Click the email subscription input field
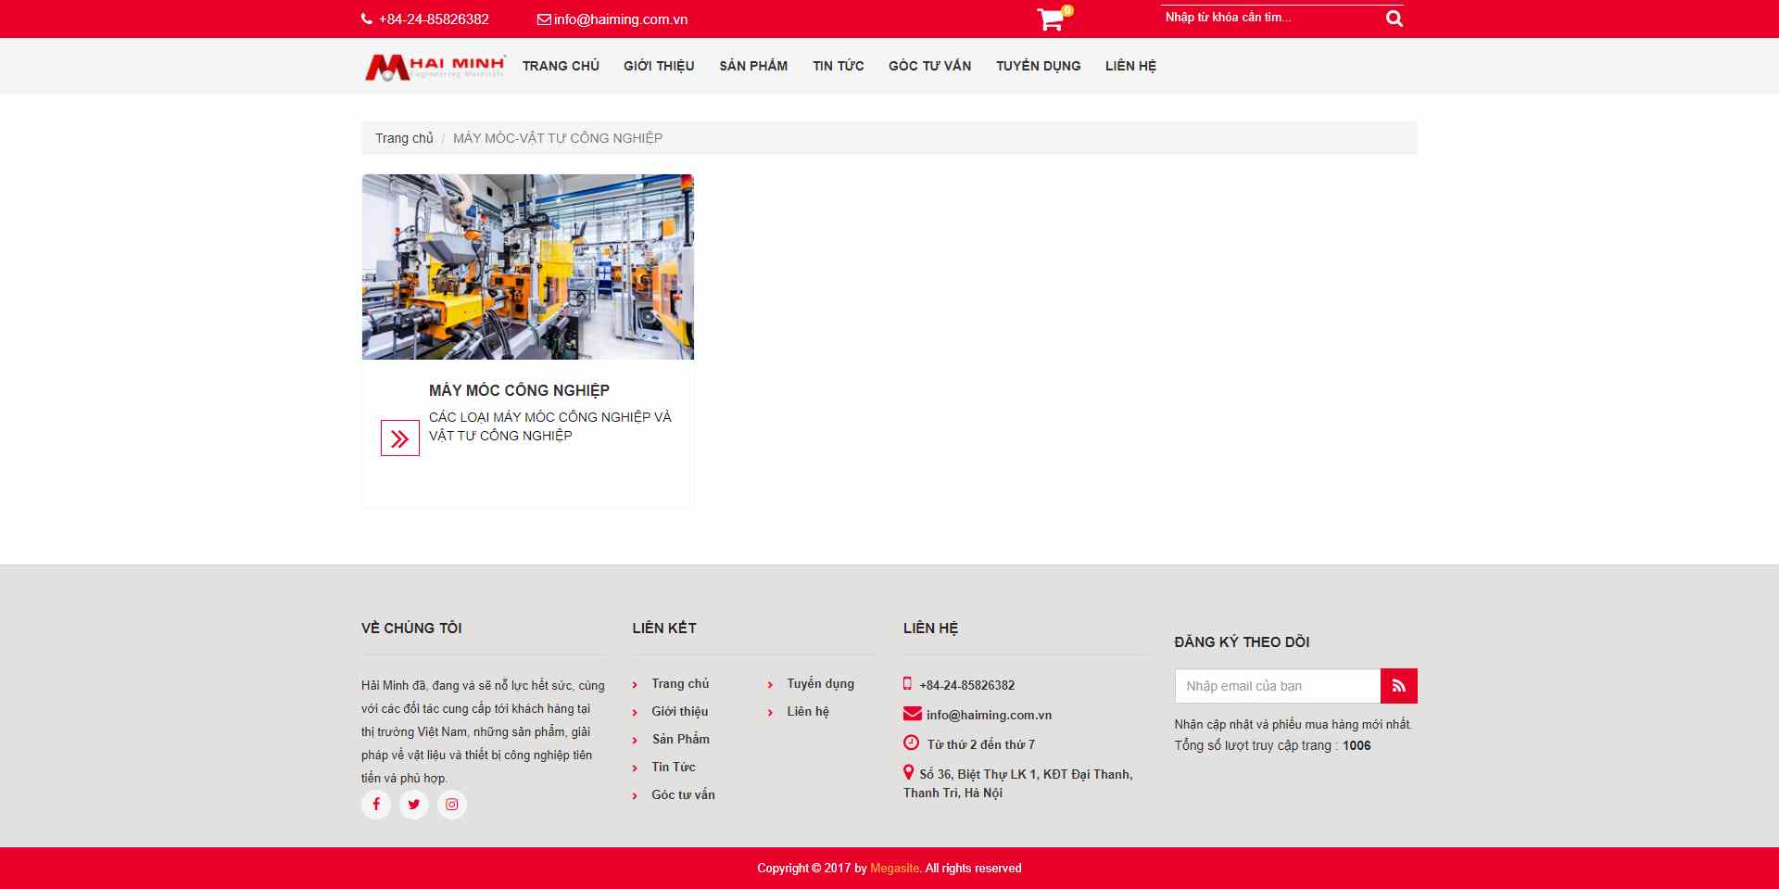1779x889 pixels. pos(1278,686)
